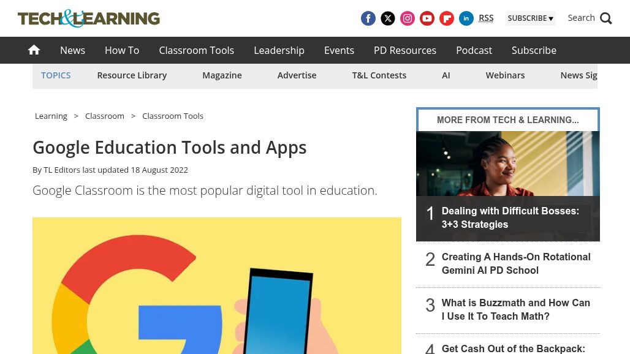The height and width of the screenshot is (354, 630).
Task: Select Advertise in topics bar
Action: click(297, 75)
